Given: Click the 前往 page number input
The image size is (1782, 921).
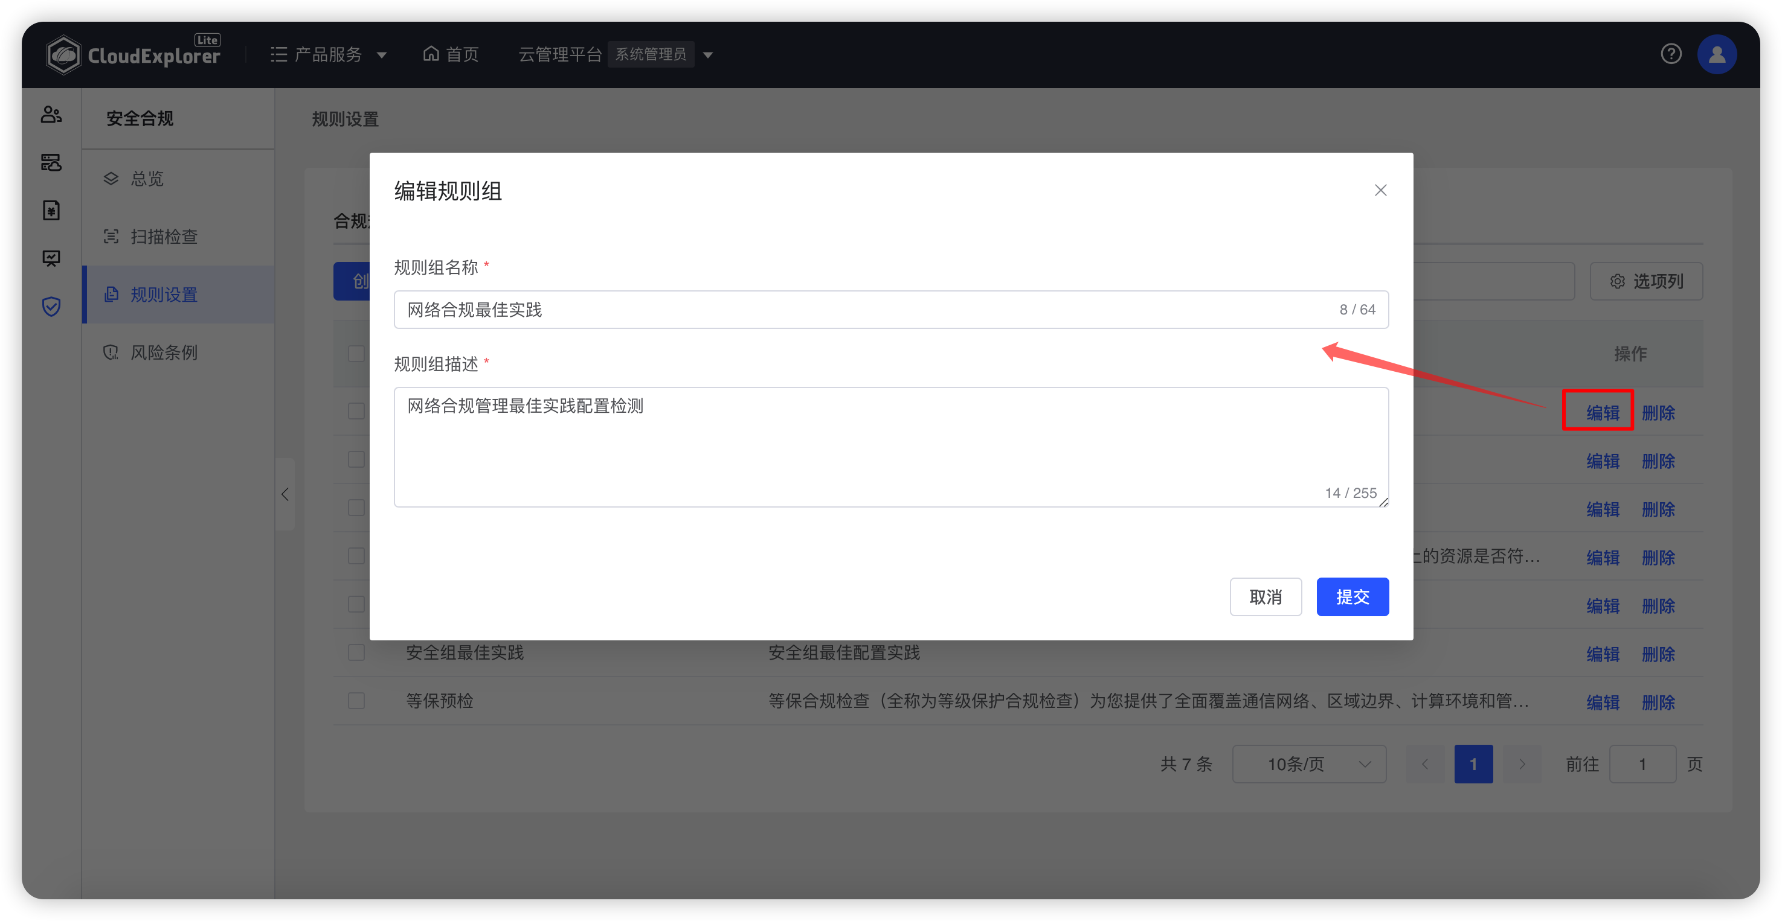Looking at the screenshot, I should (x=1642, y=763).
